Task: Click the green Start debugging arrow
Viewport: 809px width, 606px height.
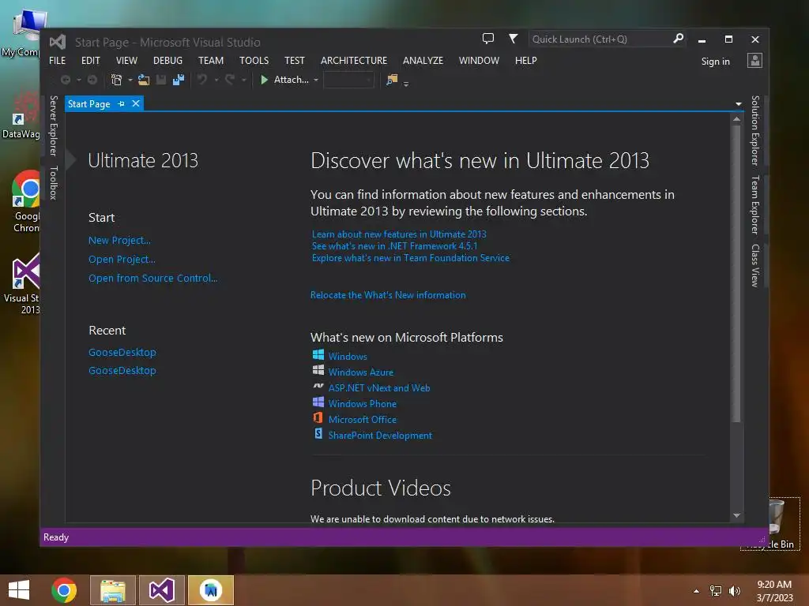Action: point(264,80)
